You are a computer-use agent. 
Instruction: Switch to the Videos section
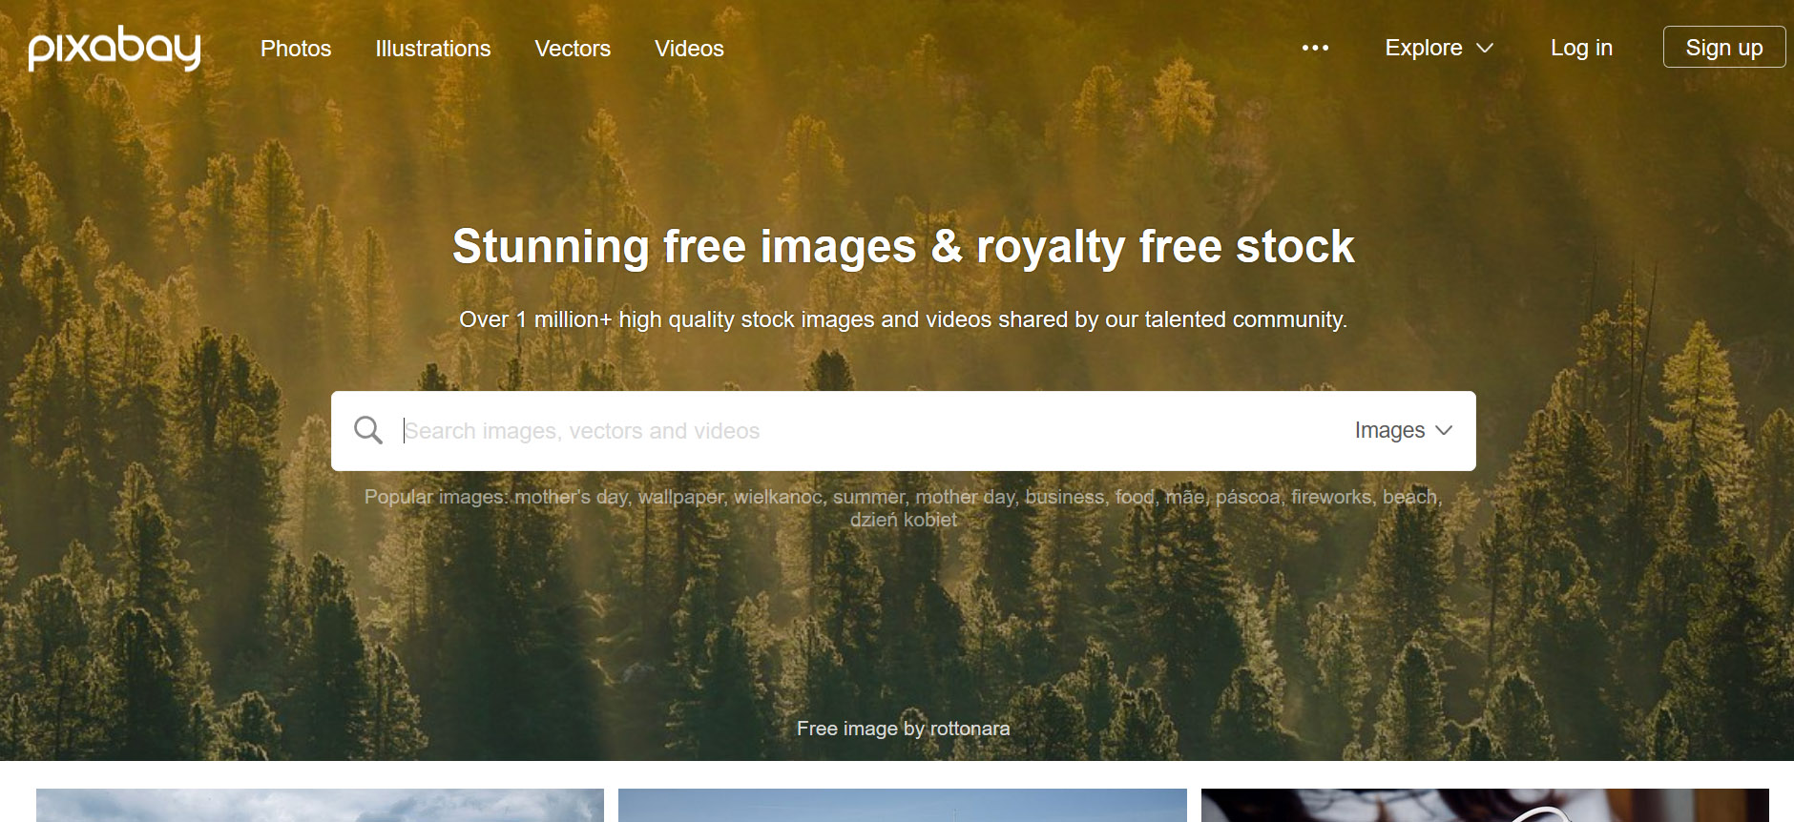(x=689, y=49)
